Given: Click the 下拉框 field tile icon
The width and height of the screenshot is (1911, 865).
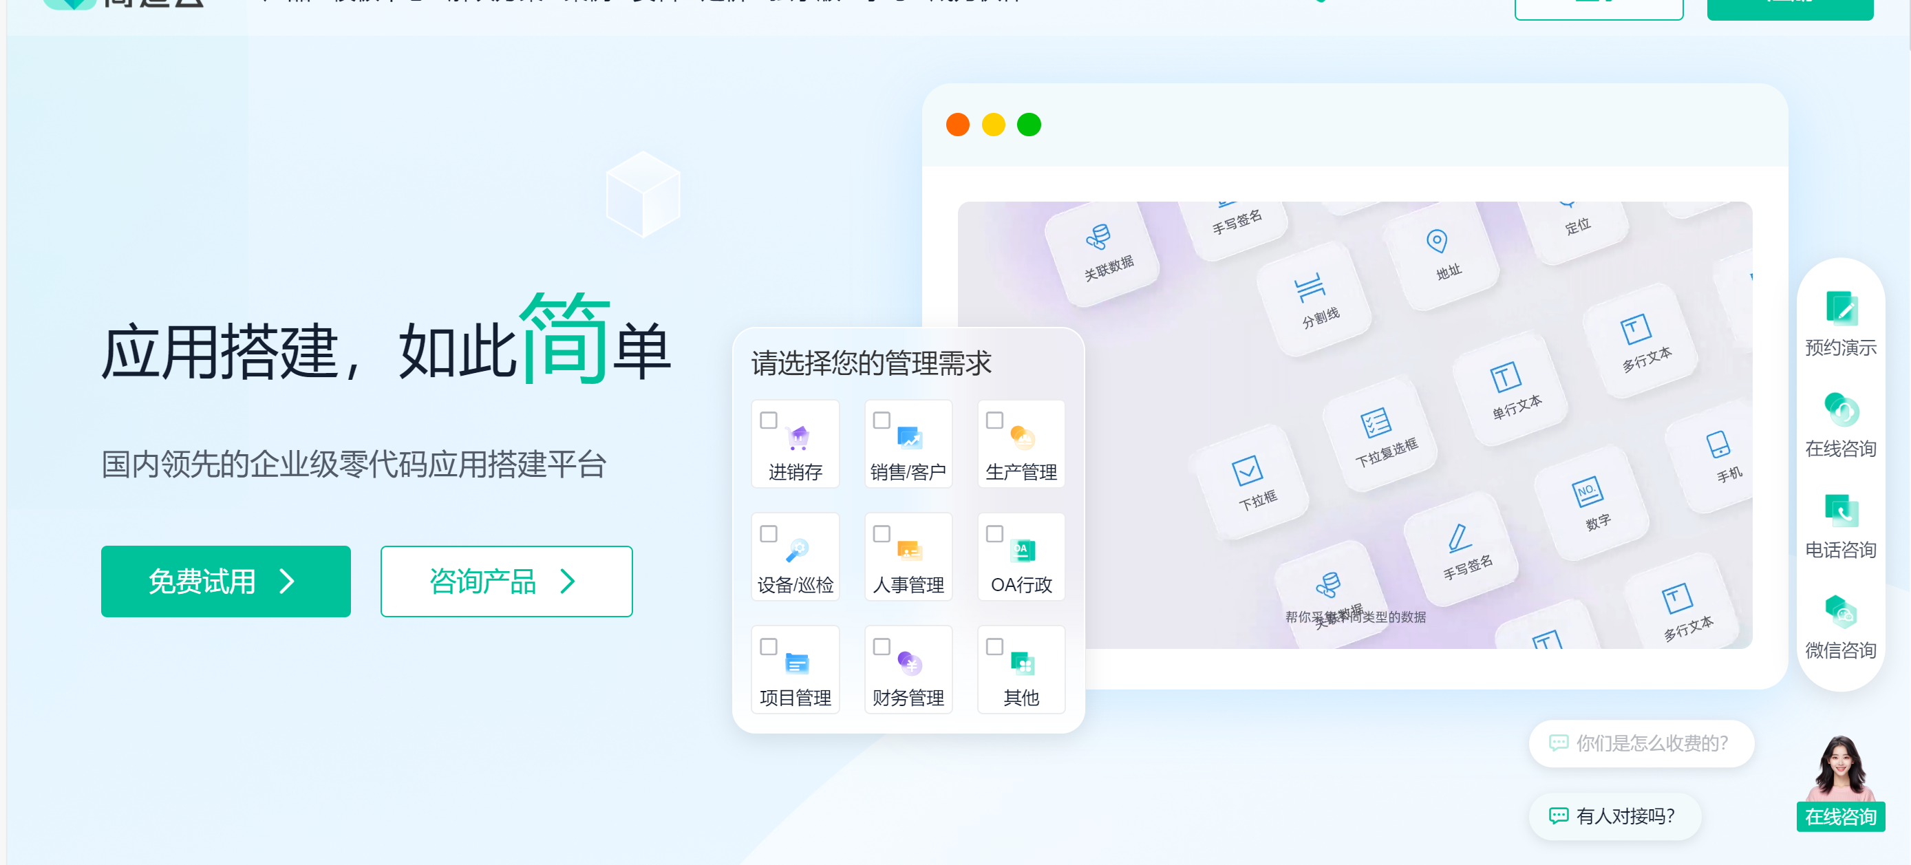Looking at the screenshot, I should click(x=1247, y=470).
